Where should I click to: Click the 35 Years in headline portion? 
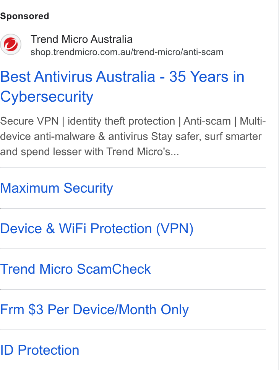click(x=207, y=77)
